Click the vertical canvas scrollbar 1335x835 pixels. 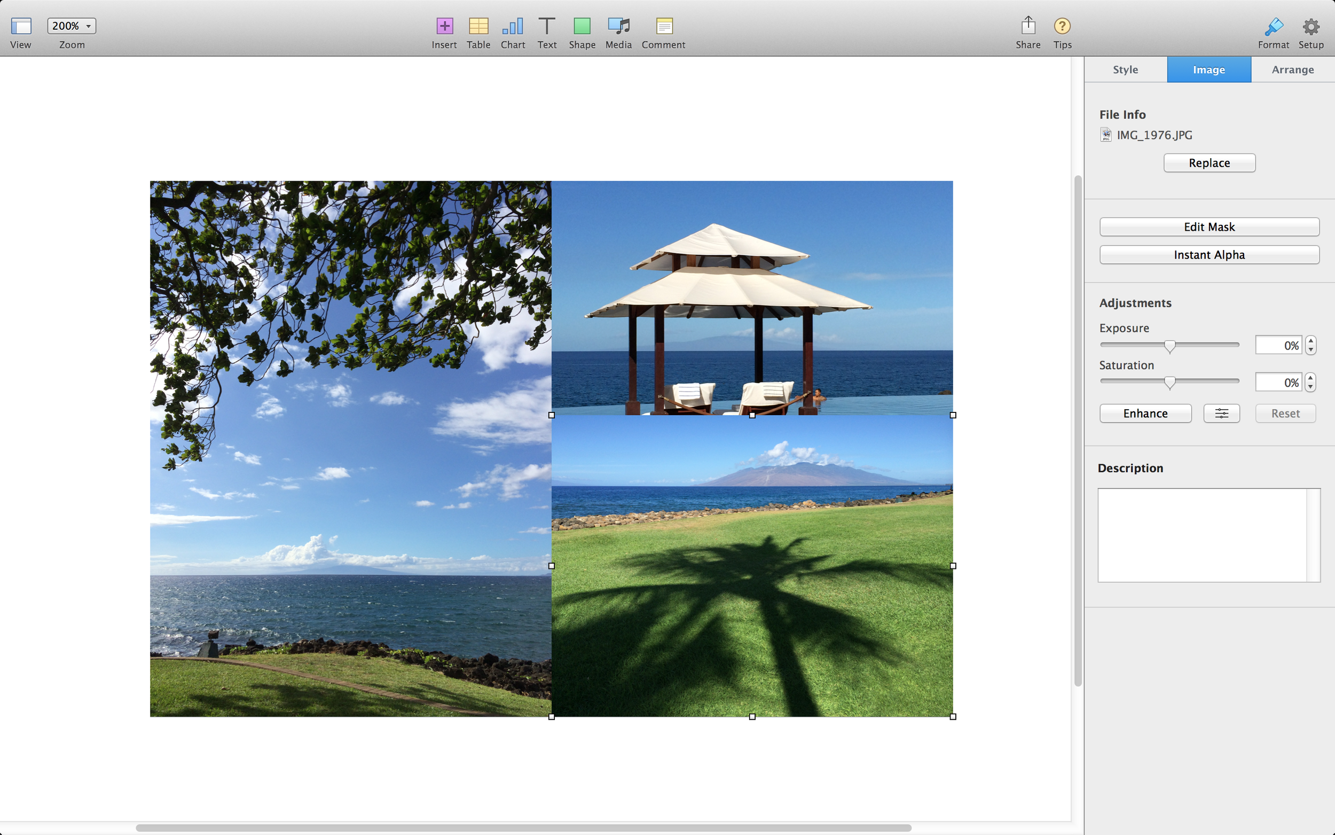[1078, 431]
